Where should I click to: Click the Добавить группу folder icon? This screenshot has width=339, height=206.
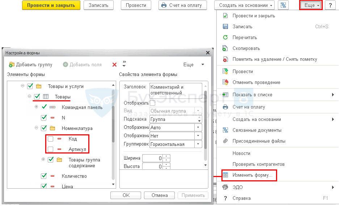(12, 65)
